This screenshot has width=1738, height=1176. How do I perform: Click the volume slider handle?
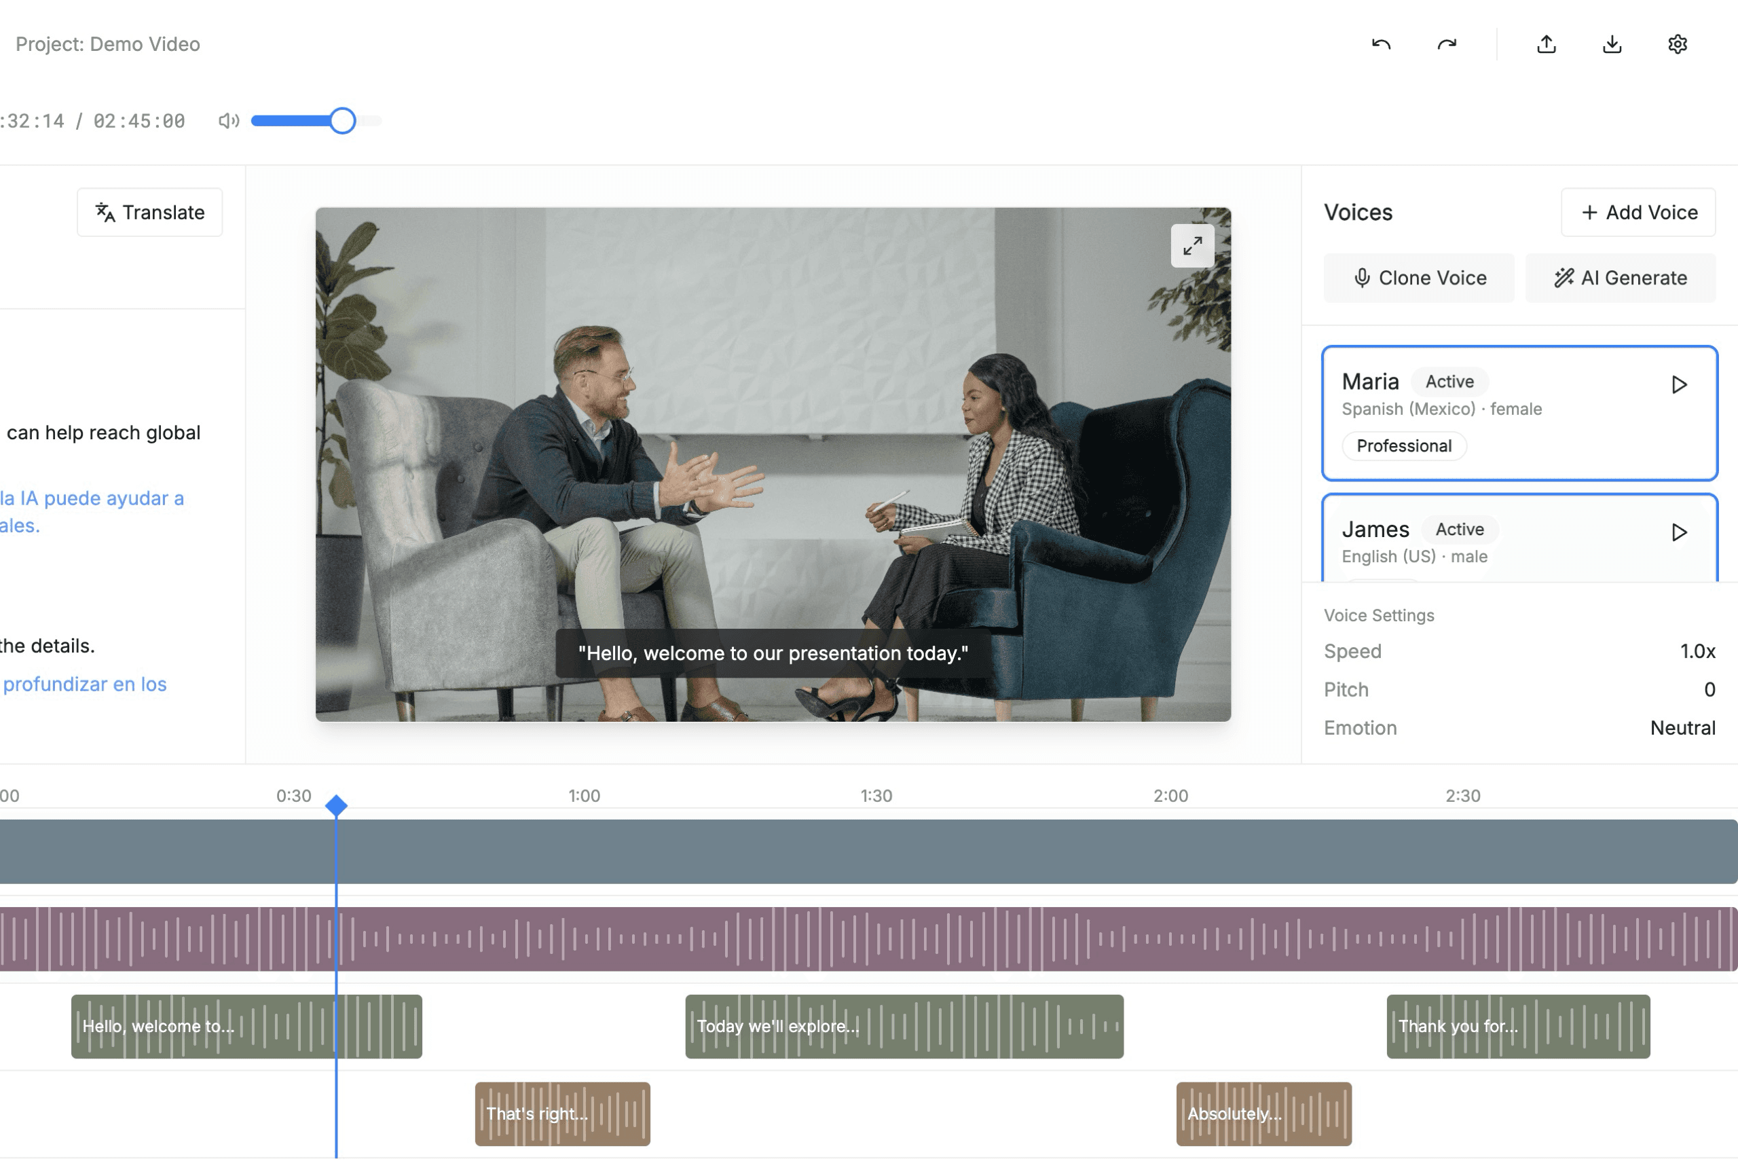[343, 120]
